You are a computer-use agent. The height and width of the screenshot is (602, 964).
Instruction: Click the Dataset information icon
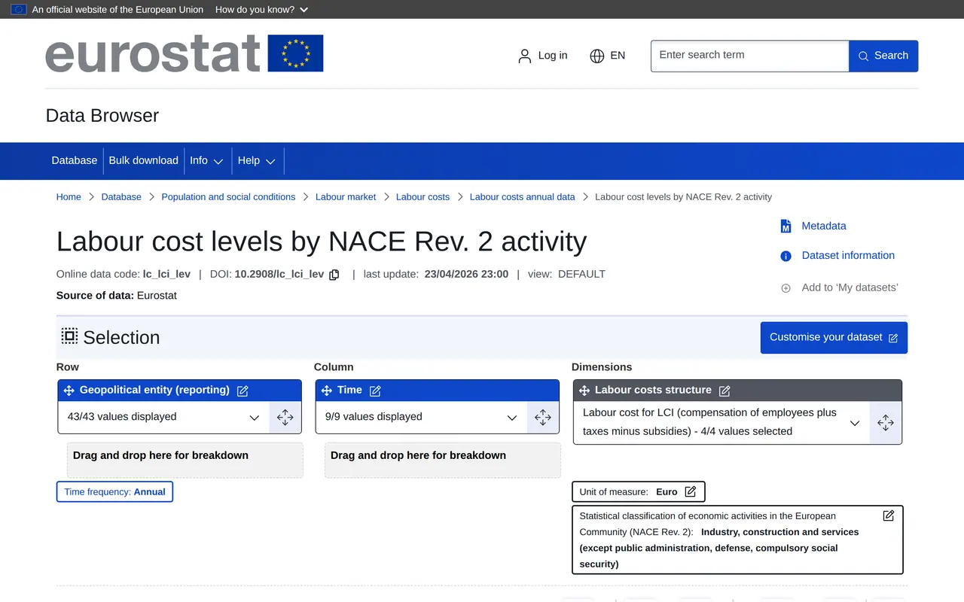pyautogui.click(x=786, y=256)
